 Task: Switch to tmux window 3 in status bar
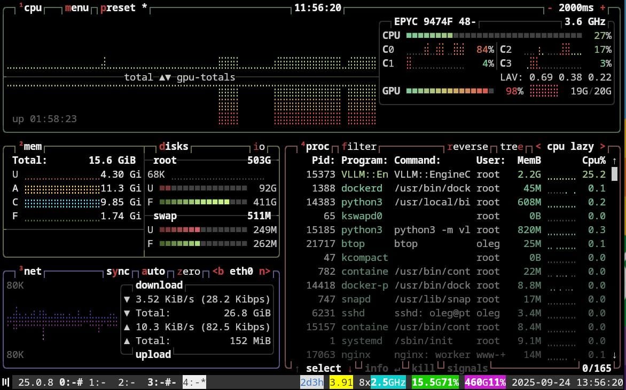[162, 383]
